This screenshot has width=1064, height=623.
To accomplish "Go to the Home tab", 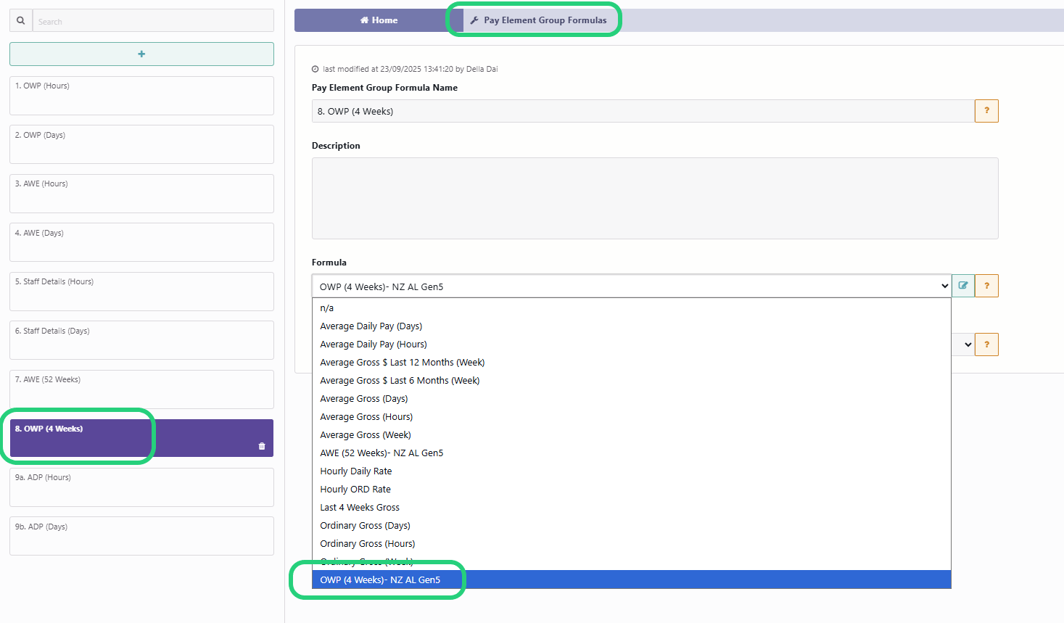I will (x=379, y=20).
